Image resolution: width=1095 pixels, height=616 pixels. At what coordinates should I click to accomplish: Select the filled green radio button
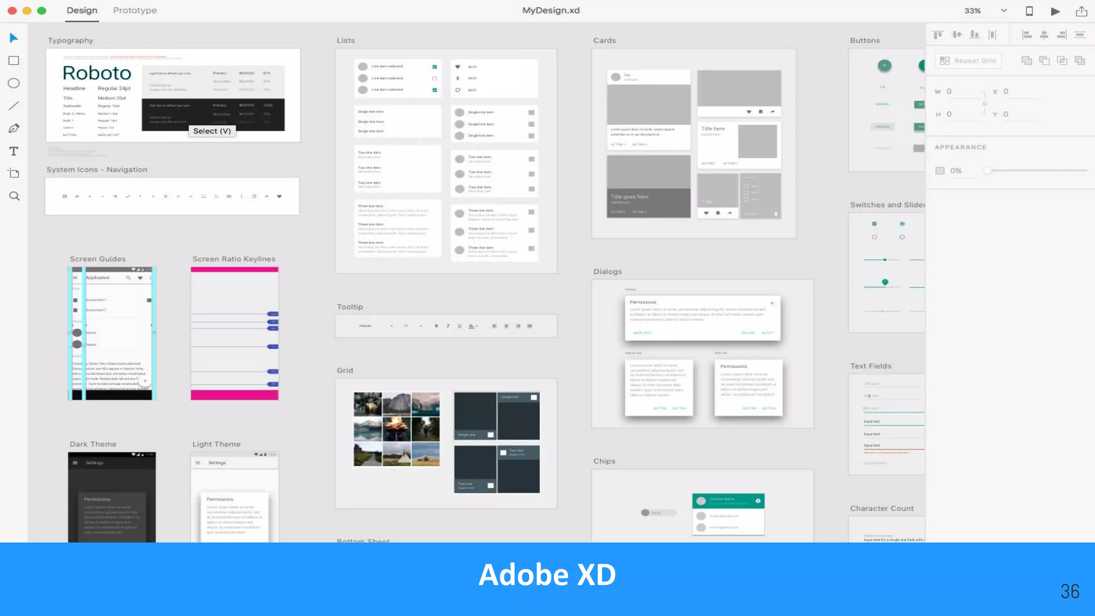coord(902,224)
